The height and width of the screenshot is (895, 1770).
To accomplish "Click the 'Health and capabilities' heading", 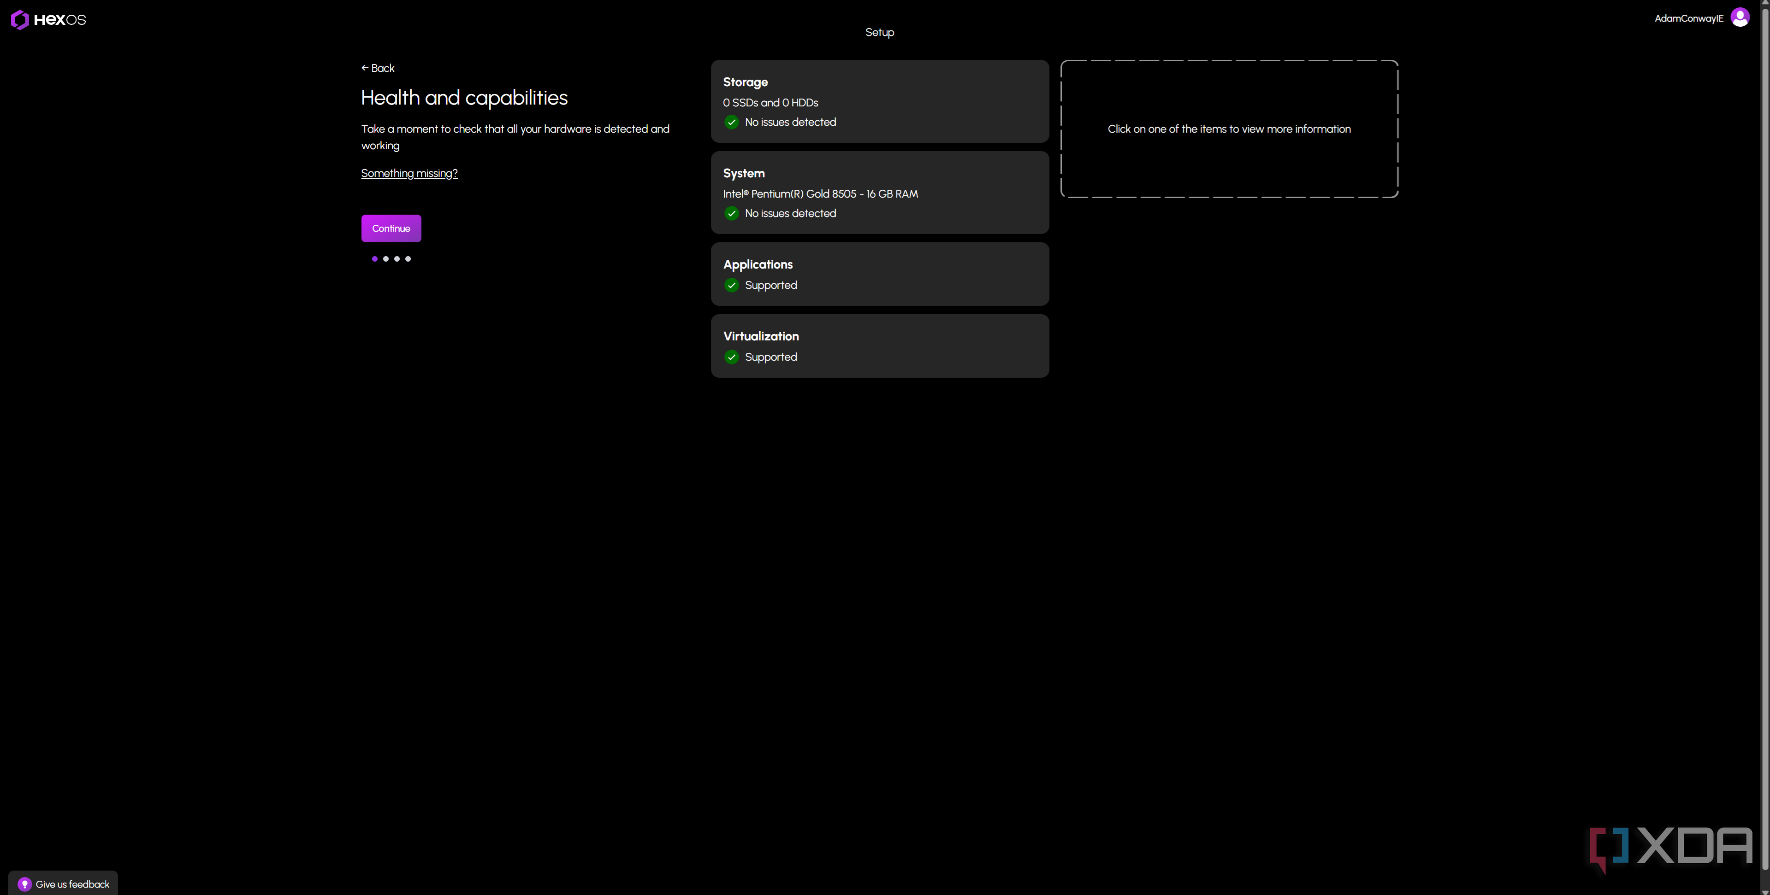I will [x=464, y=98].
